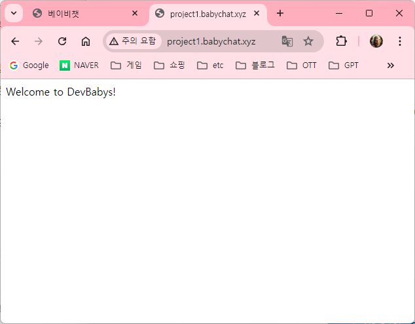Expand the OTT bookmark folder

302,65
